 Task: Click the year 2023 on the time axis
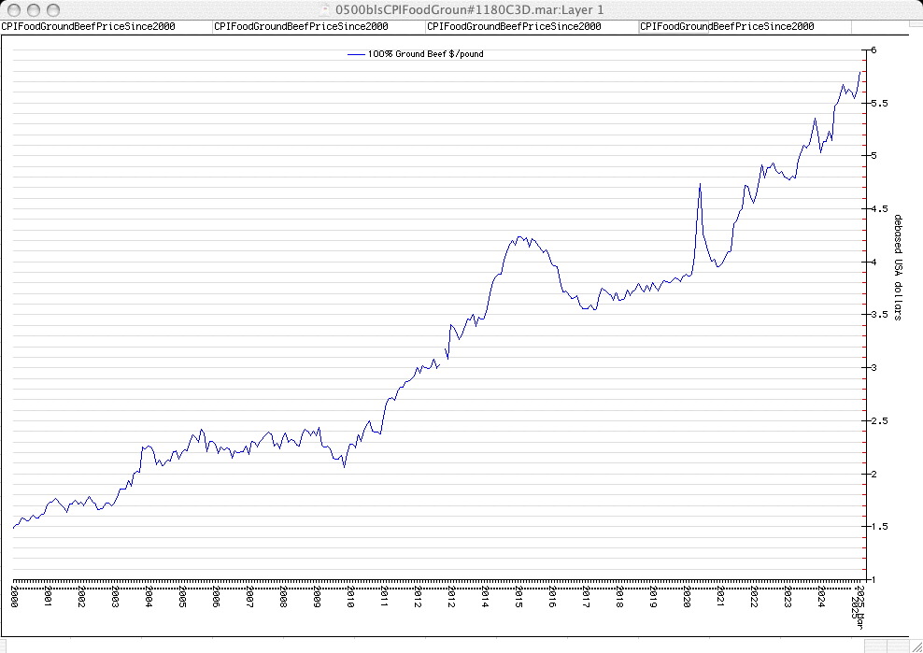click(x=787, y=596)
